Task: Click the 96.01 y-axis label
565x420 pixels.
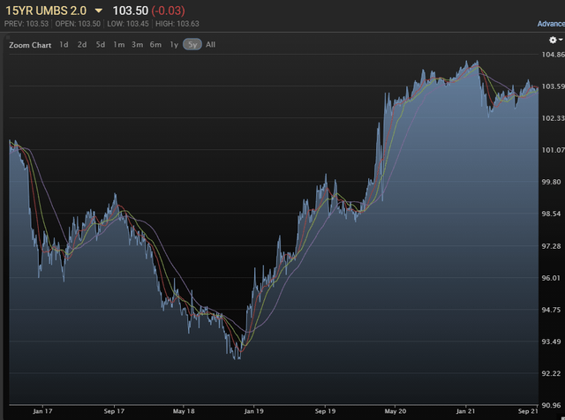Action: click(x=551, y=278)
